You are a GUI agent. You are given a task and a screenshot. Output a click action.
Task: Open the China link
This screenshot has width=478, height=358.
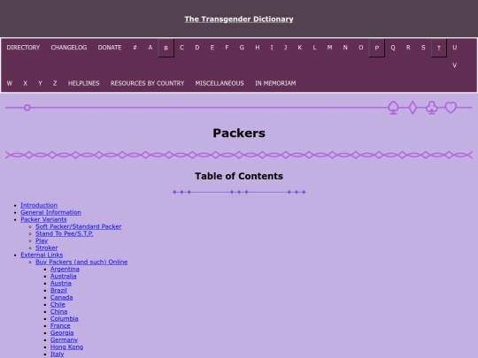[58, 311]
